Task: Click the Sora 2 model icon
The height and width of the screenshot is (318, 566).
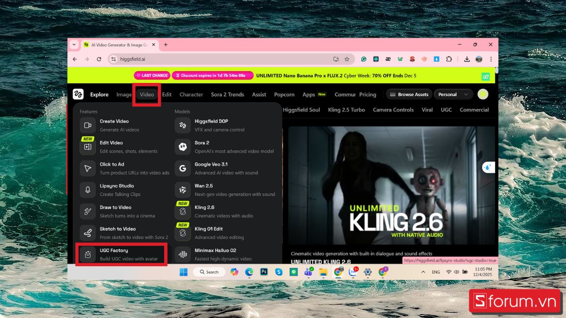Action: pyautogui.click(x=183, y=147)
